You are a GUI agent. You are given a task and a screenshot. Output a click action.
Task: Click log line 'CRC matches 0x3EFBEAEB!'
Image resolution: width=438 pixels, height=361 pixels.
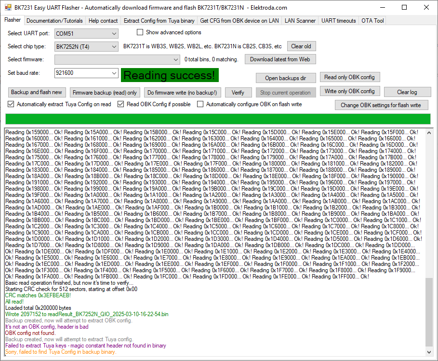click(38, 295)
